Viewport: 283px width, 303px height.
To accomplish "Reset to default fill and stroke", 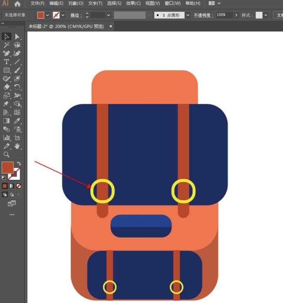I will pyautogui.click(x=4, y=178).
